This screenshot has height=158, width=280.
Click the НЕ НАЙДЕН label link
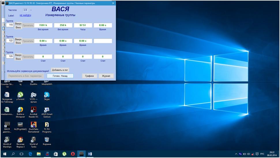click(25, 15)
